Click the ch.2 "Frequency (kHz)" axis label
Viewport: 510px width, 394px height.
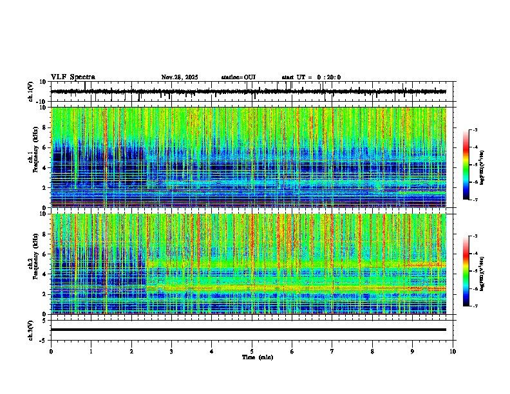tap(35, 256)
